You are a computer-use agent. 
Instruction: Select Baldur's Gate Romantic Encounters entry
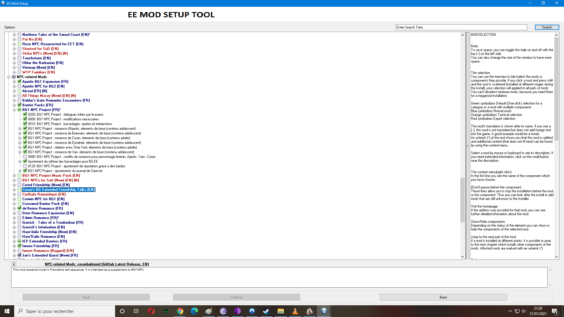(x=56, y=100)
